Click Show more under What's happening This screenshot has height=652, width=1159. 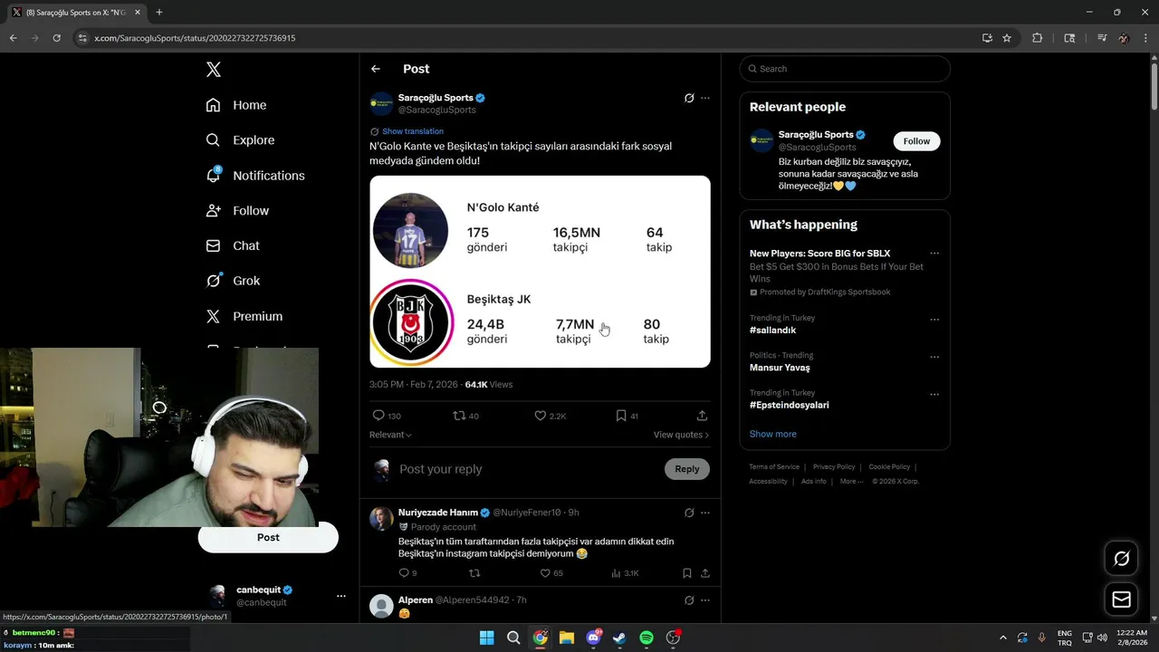(773, 434)
